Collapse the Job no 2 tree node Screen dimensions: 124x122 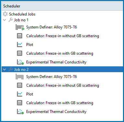coord(5,70)
